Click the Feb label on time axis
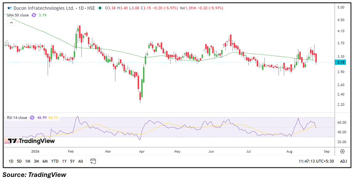The image size is (353, 180). [x=71, y=152]
